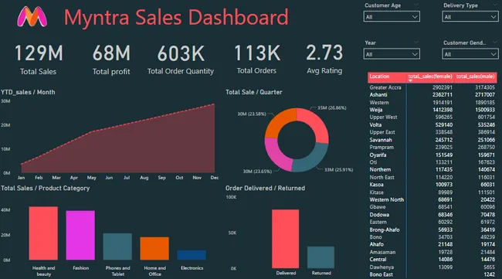This screenshot has height=279, width=502.
Task: Select the 129M Total Sales card
Action: pos(39,60)
